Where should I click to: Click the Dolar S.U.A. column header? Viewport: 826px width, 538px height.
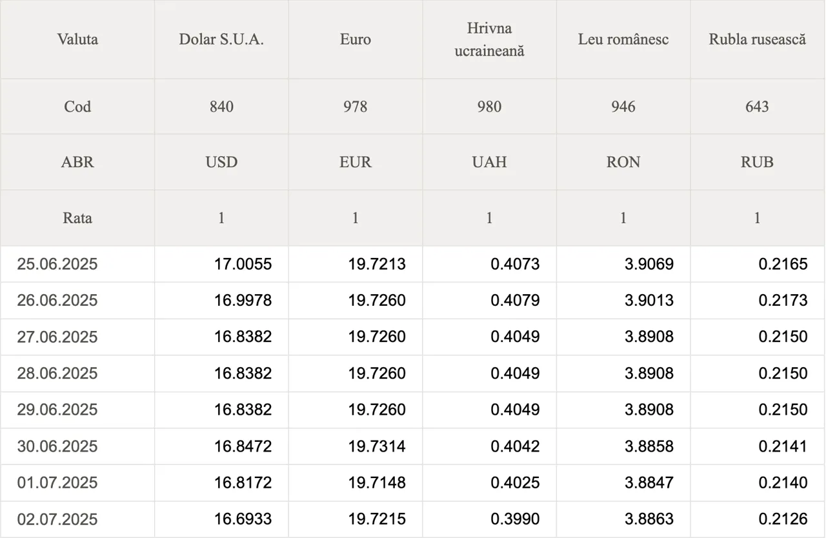tap(221, 39)
